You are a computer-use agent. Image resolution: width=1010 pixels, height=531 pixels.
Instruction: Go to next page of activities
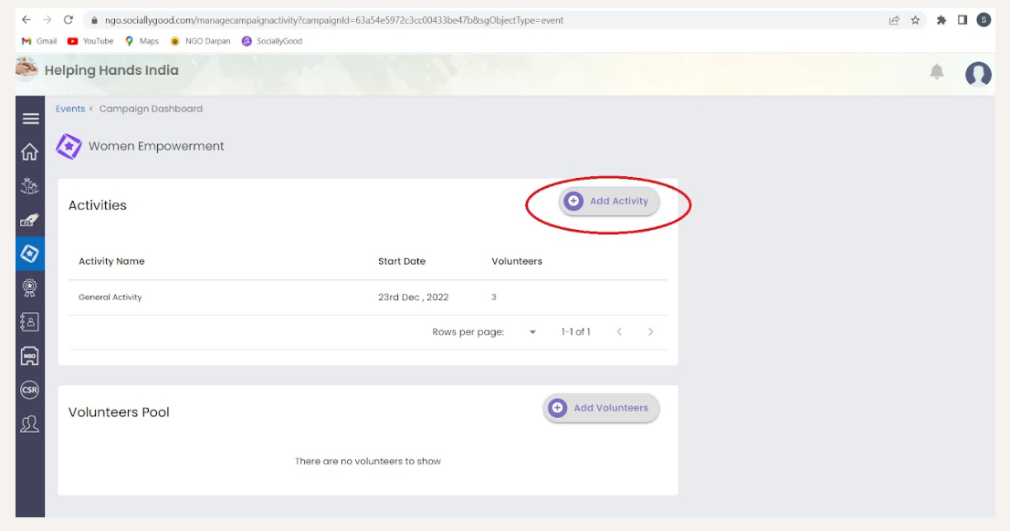point(650,332)
